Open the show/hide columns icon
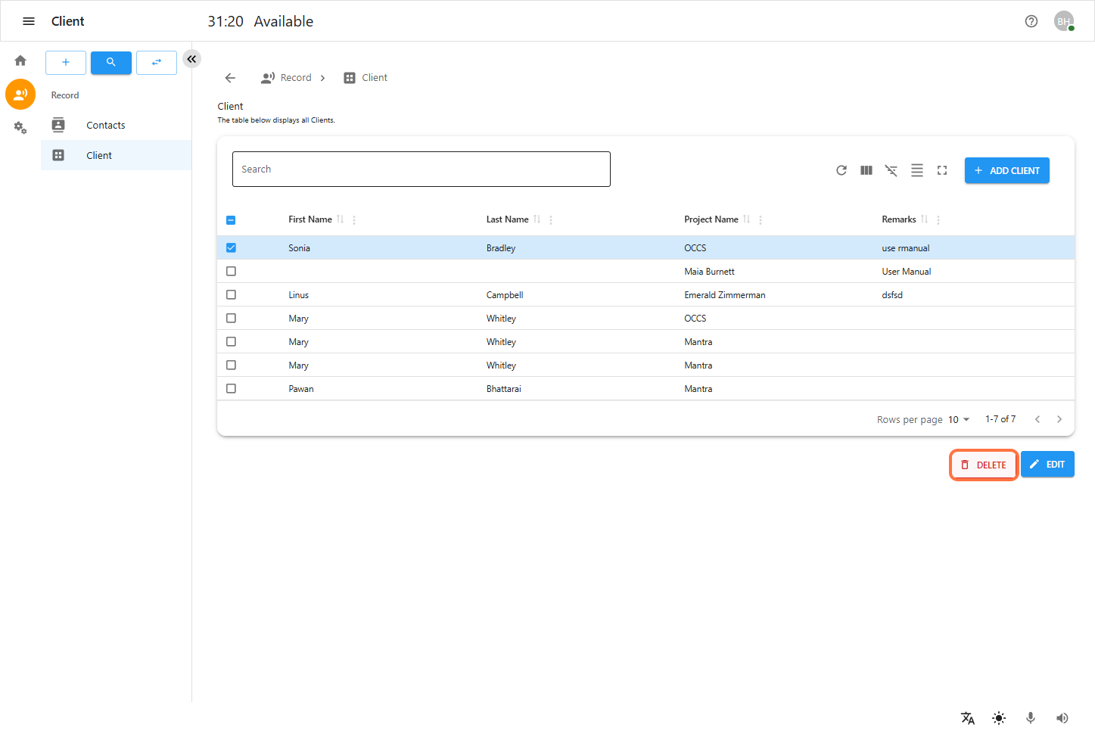 coord(866,170)
